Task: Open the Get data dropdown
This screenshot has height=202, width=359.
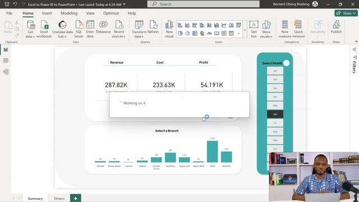Action: pyautogui.click(x=30, y=34)
